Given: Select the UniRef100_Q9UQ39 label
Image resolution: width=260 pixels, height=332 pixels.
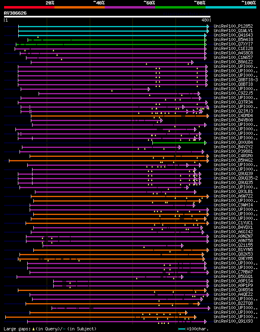Looking at the screenshot, I should (233, 174).
